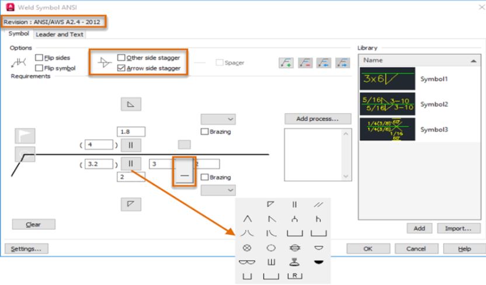
Task: Pick the U-groove fork symbol in palette
Action: [x=294, y=218]
